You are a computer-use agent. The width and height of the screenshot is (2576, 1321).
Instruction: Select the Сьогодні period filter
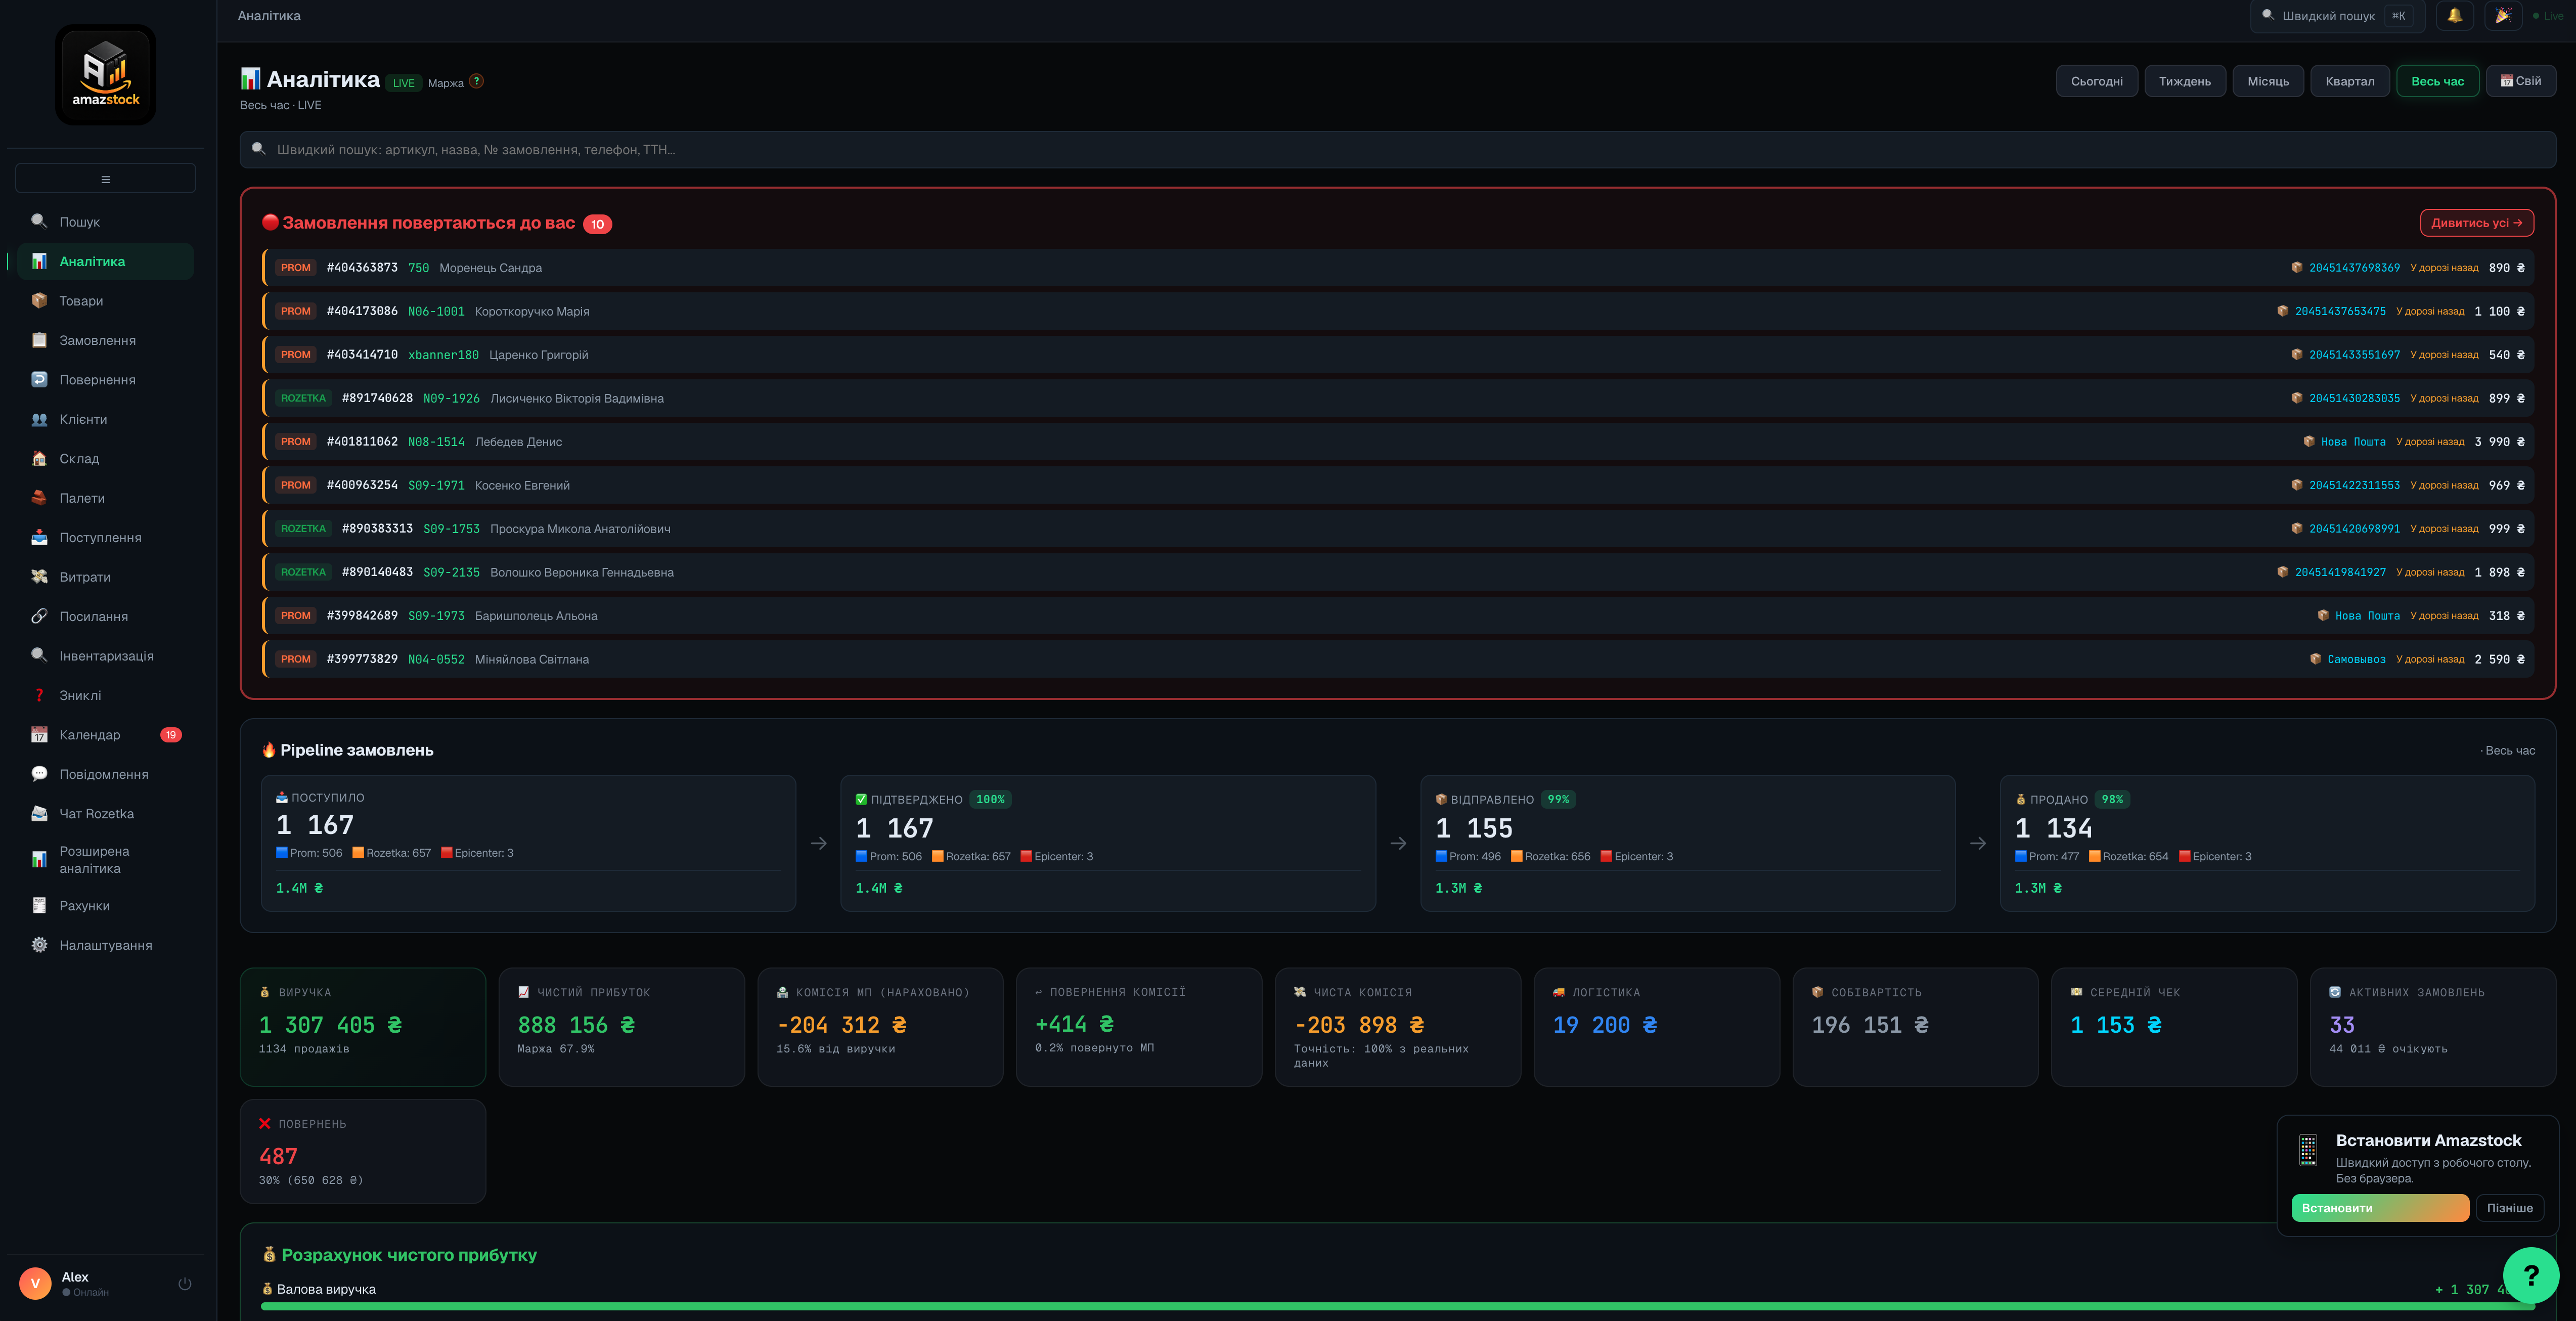coord(2096,81)
